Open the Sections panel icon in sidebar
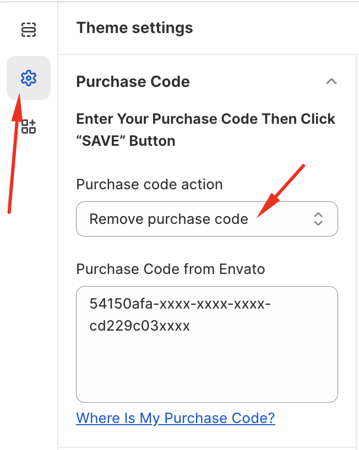The height and width of the screenshot is (450, 359). click(29, 30)
